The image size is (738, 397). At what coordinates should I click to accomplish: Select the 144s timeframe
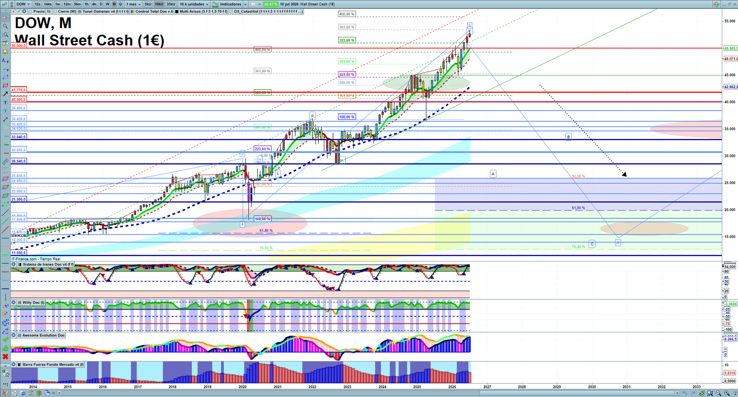[x=48, y=4]
